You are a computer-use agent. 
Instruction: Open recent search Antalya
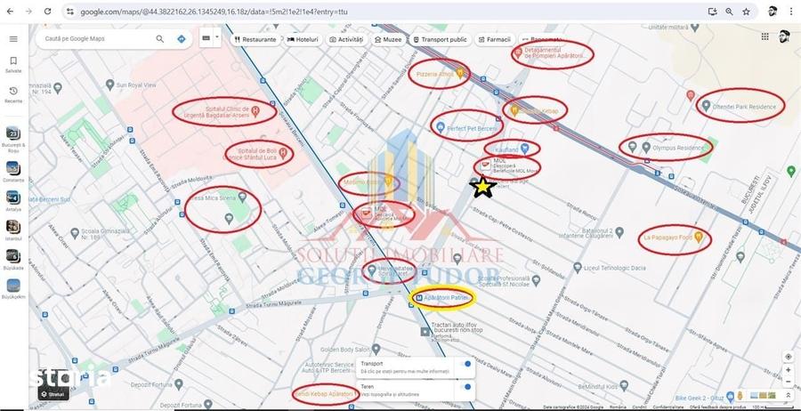(13, 201)
